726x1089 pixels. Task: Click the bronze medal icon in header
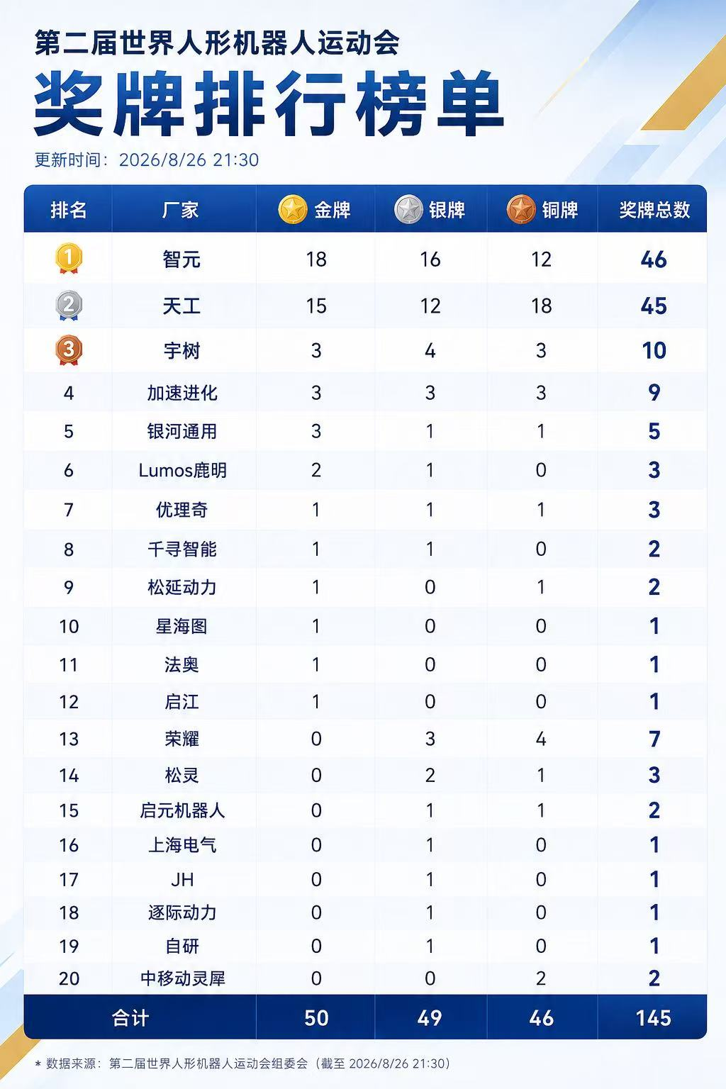click(x=521, y=210)
